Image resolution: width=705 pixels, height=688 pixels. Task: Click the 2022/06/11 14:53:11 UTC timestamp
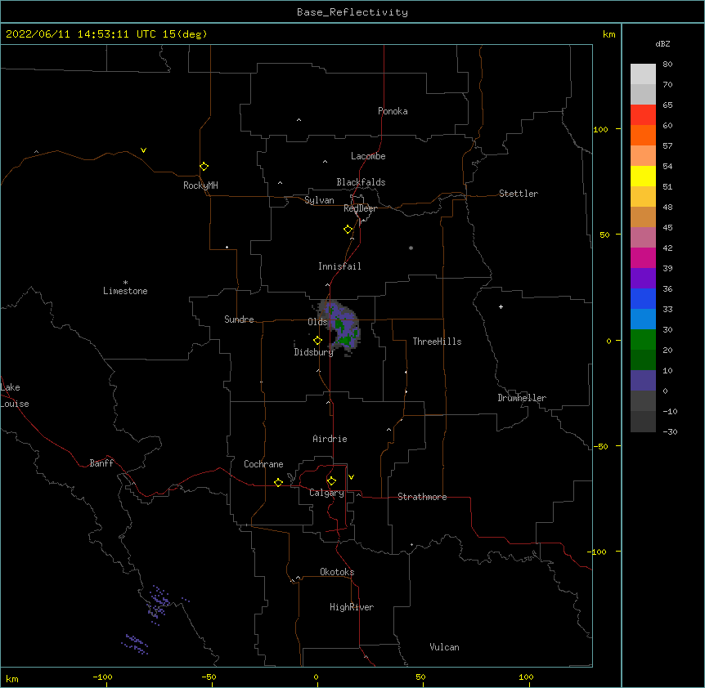(x=106, y=34)
